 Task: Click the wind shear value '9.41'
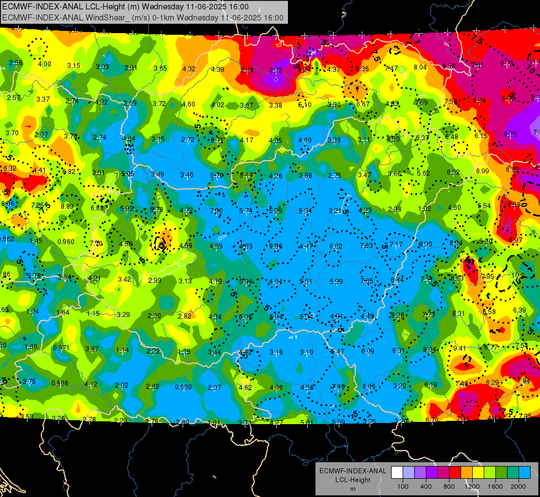click(459, 348)
